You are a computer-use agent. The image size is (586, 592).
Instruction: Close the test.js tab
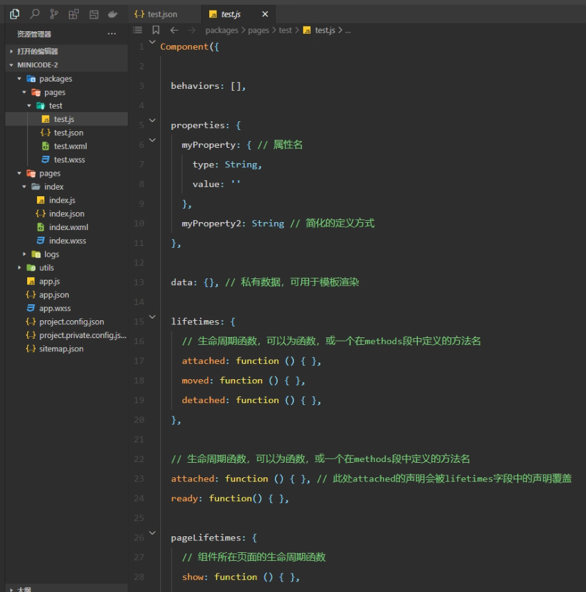[x=265, y=15]
